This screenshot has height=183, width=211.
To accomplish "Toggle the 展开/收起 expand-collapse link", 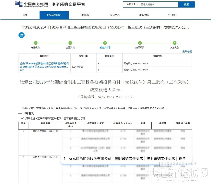I will tap(187, 52).
